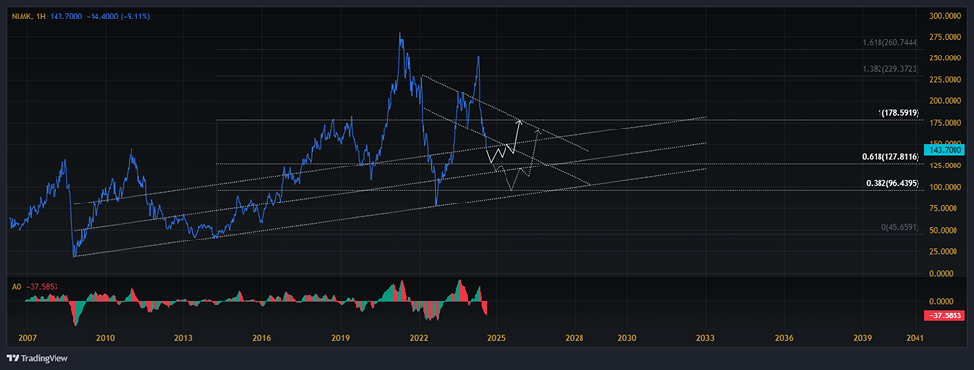Screen dimensions: 974x370
Task: Click 2016 on the time axis
Action: [261, 338]
